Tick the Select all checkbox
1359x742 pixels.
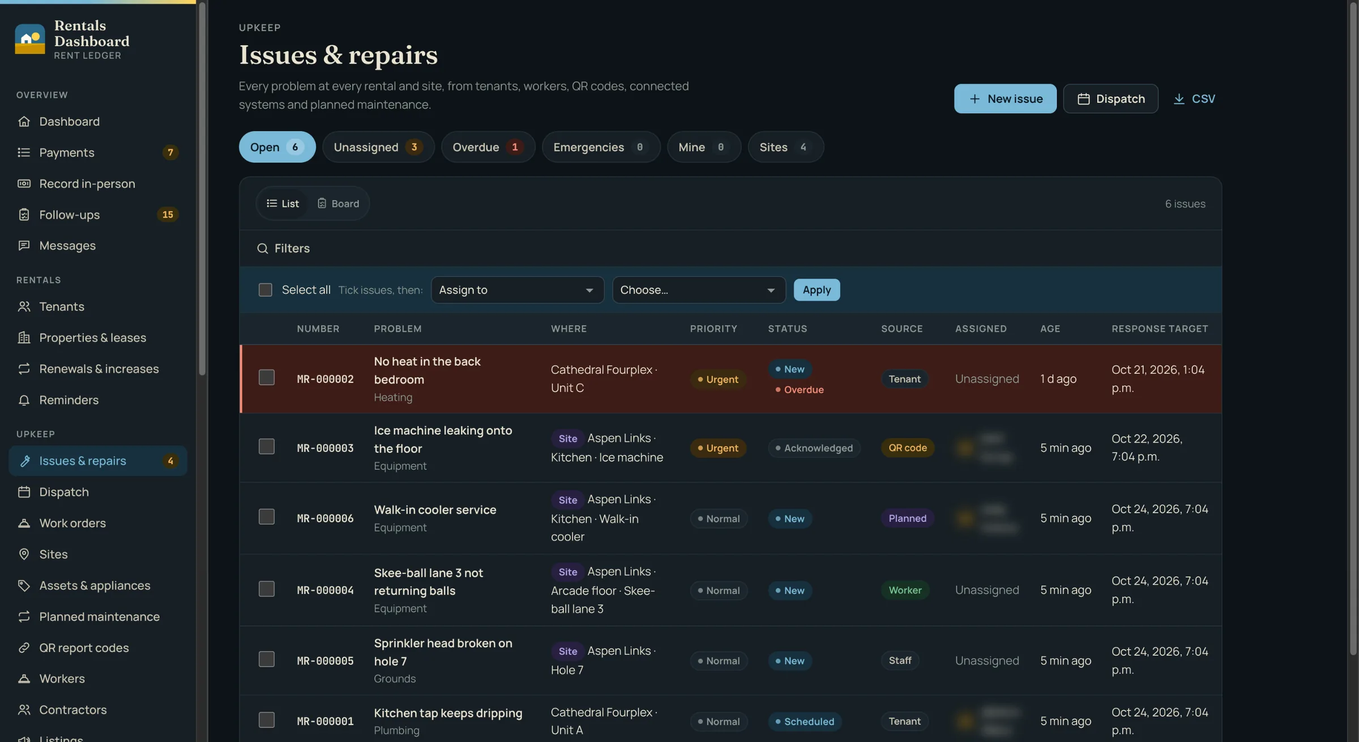click(x=265, y=290)
